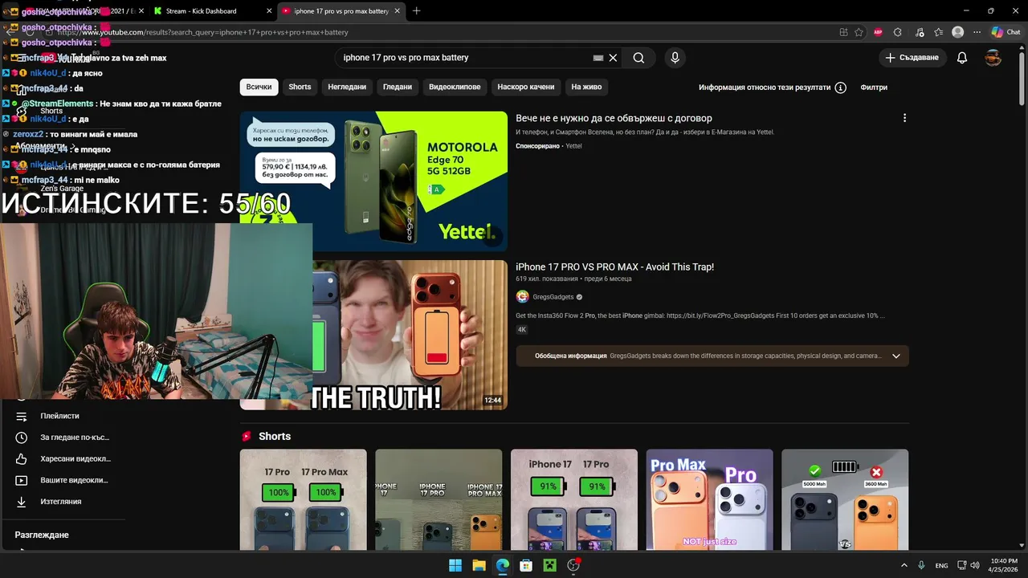Open the 17 Pro vs 17 Pro Max 100% short

point(303,499)
